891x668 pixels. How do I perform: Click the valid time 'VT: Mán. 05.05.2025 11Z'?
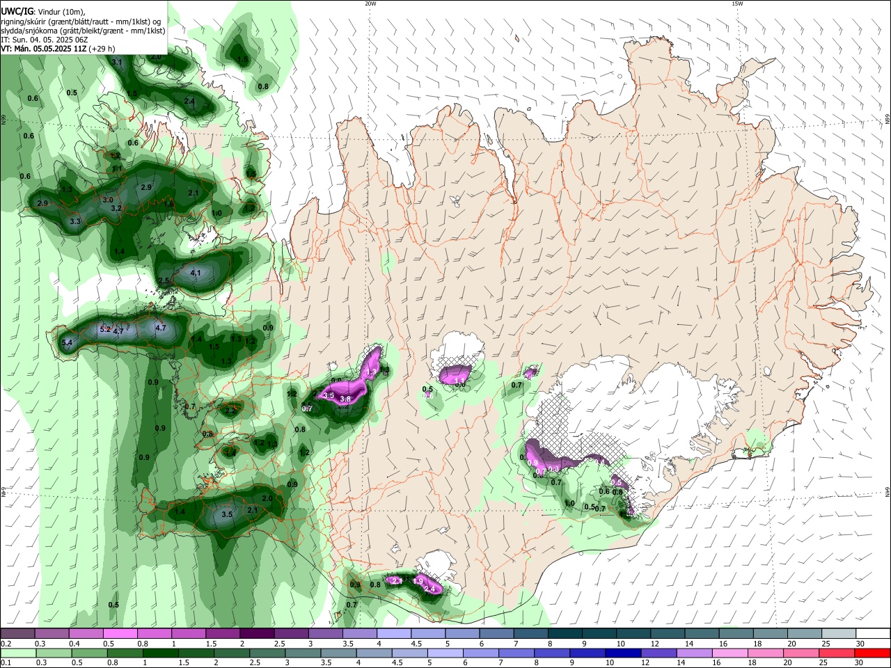pyautogui.click(x=42, y=49)
